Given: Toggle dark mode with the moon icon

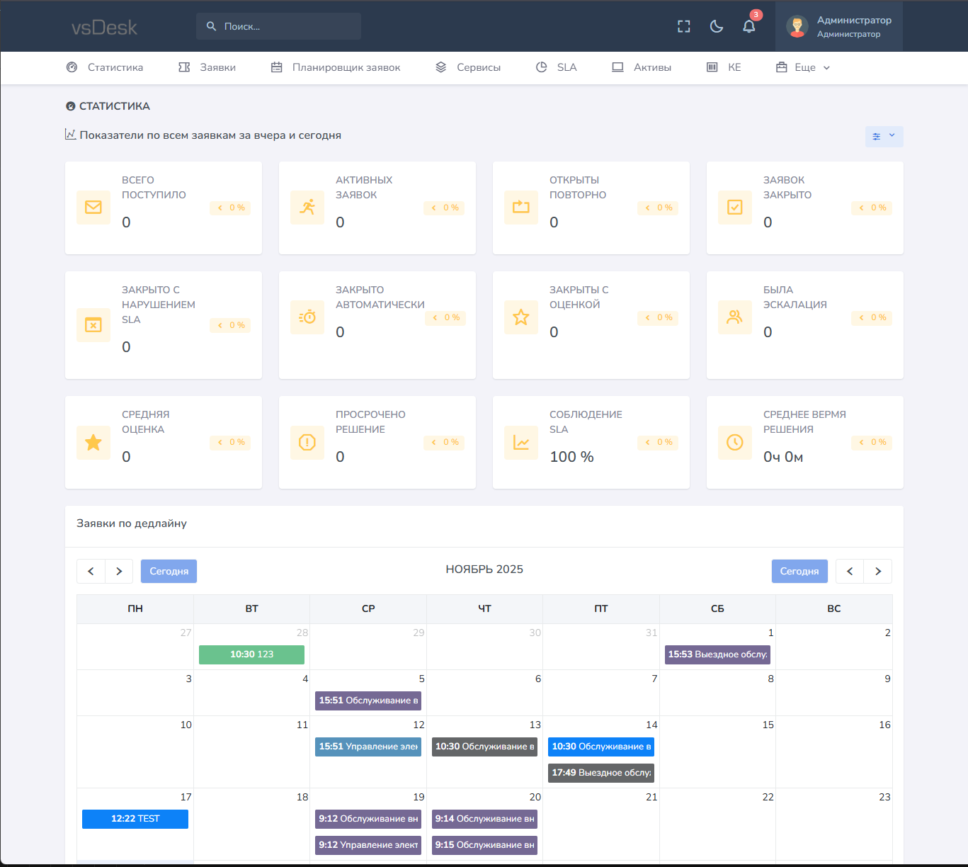Looking at the screenshot, I should click(716, 26).
